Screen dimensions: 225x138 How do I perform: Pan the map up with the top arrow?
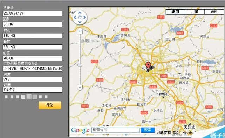(80, 13)
